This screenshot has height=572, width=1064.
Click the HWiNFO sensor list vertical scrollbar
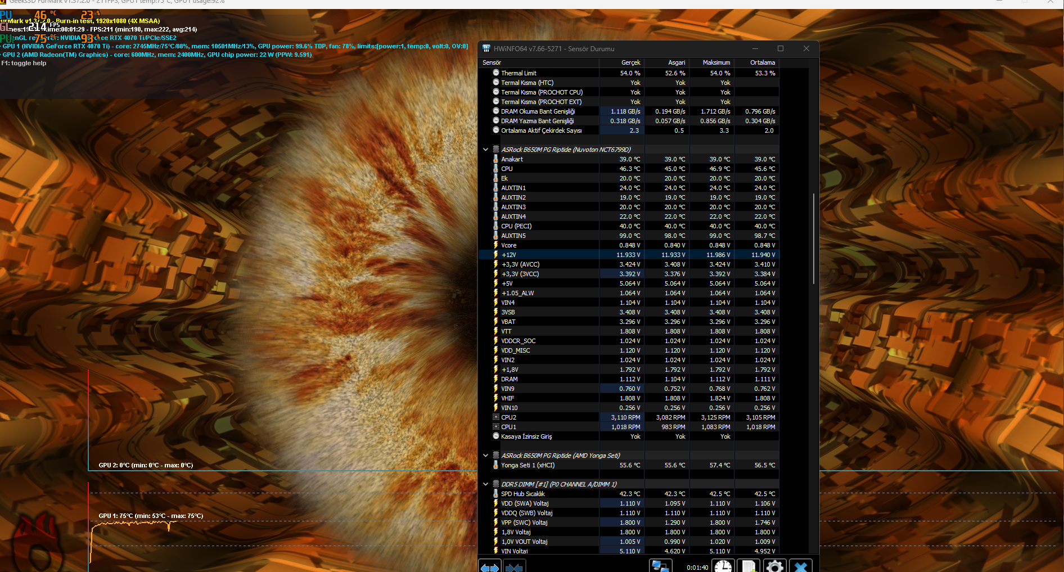(x=813, y=239)
